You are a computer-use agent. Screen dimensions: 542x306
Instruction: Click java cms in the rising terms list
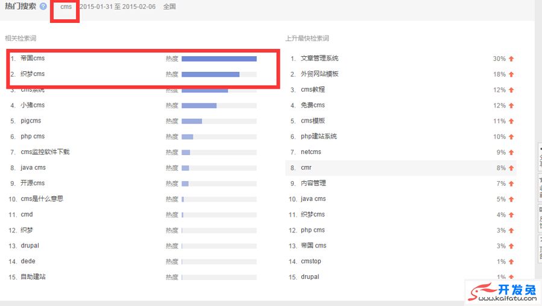pyautogui.click(x=313, y=199)
